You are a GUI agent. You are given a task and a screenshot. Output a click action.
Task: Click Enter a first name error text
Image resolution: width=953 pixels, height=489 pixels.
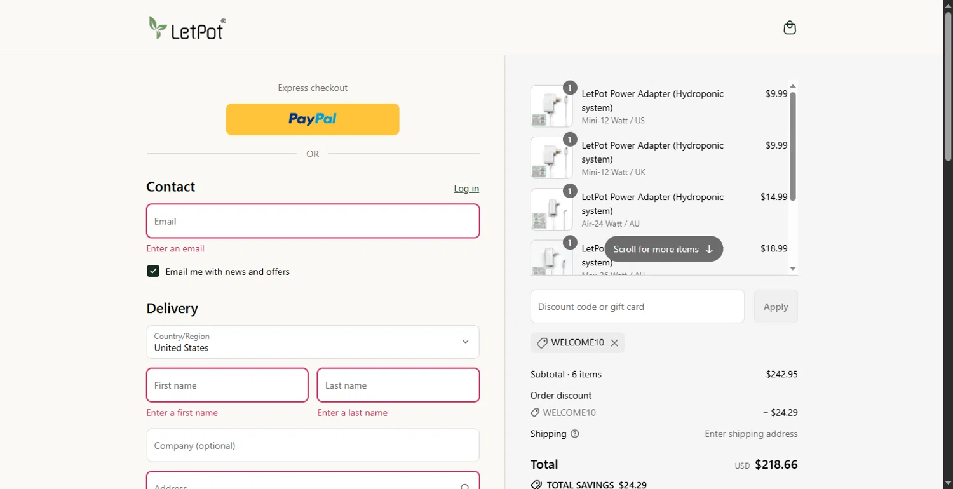[182, 413]
